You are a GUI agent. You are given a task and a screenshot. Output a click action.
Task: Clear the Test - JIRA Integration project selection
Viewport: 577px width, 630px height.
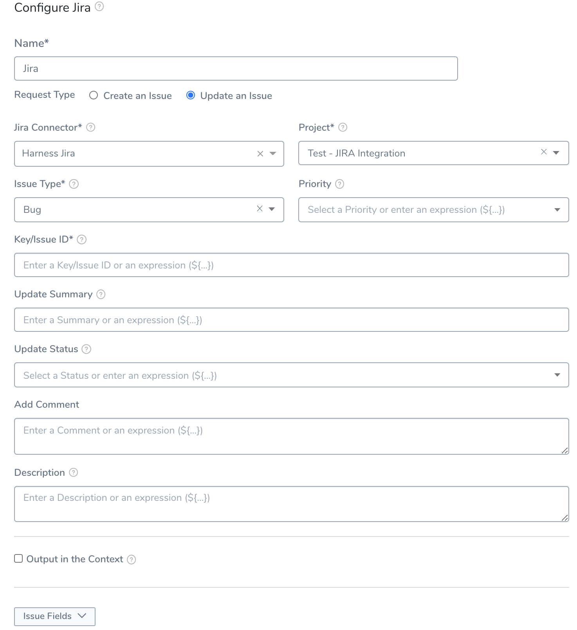click(x=544, y=152)
